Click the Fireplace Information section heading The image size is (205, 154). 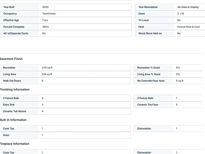tap(14, 144)
